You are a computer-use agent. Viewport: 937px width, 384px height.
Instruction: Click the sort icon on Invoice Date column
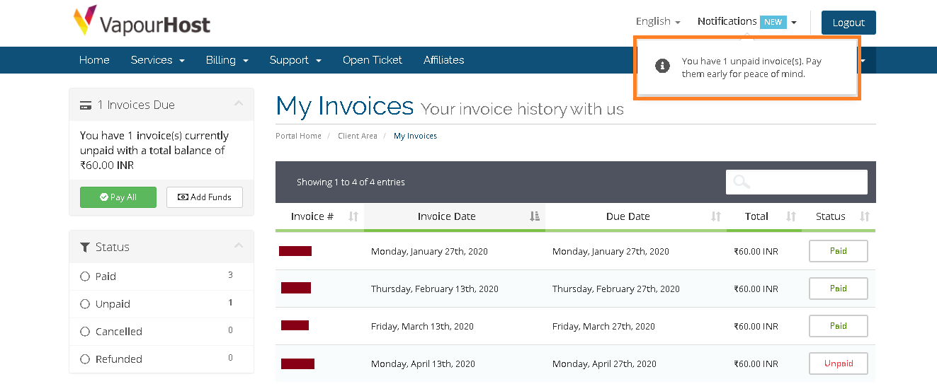tap(535, 216)
